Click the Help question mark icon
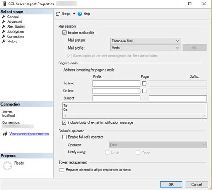 (80, 14)
